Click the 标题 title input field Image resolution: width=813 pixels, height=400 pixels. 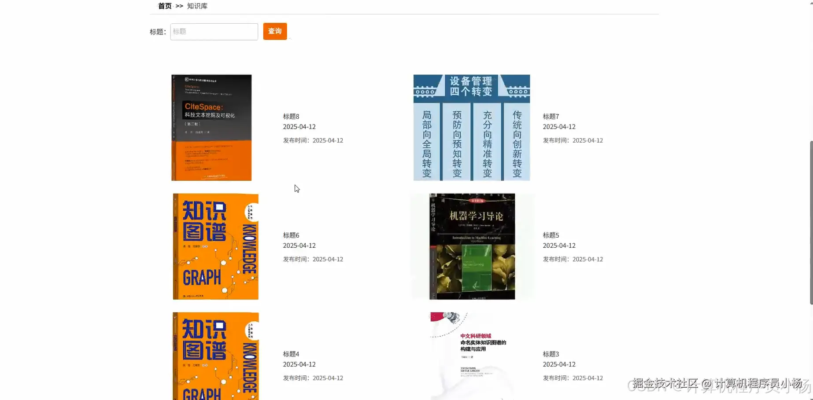(x=214, y=32)
